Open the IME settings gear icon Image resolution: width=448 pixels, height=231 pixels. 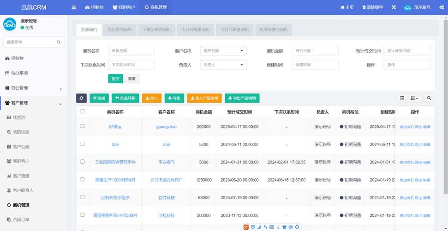click(297, 227)
